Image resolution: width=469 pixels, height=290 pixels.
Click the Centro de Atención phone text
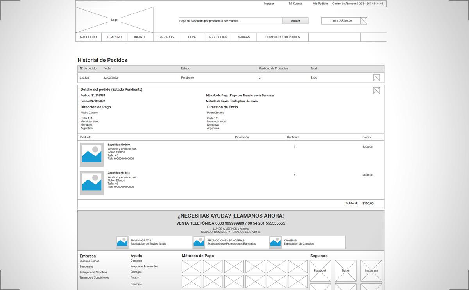[x=358, y=4]
